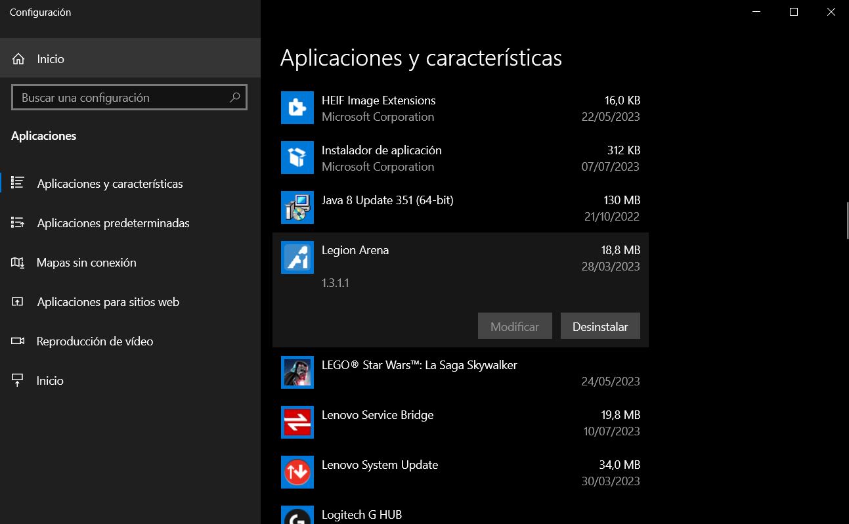Open Aplicaciones predeterminadas section
Screen dimensions: 849x524
tap(130, 223)
